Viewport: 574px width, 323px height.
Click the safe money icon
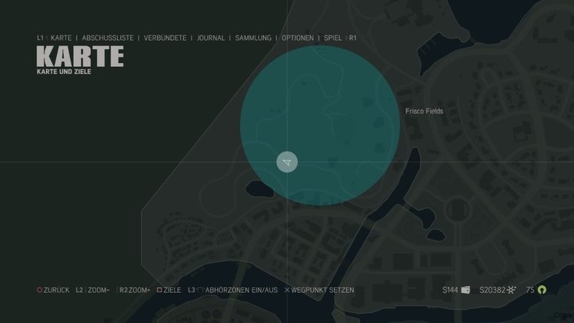point(512,290)
